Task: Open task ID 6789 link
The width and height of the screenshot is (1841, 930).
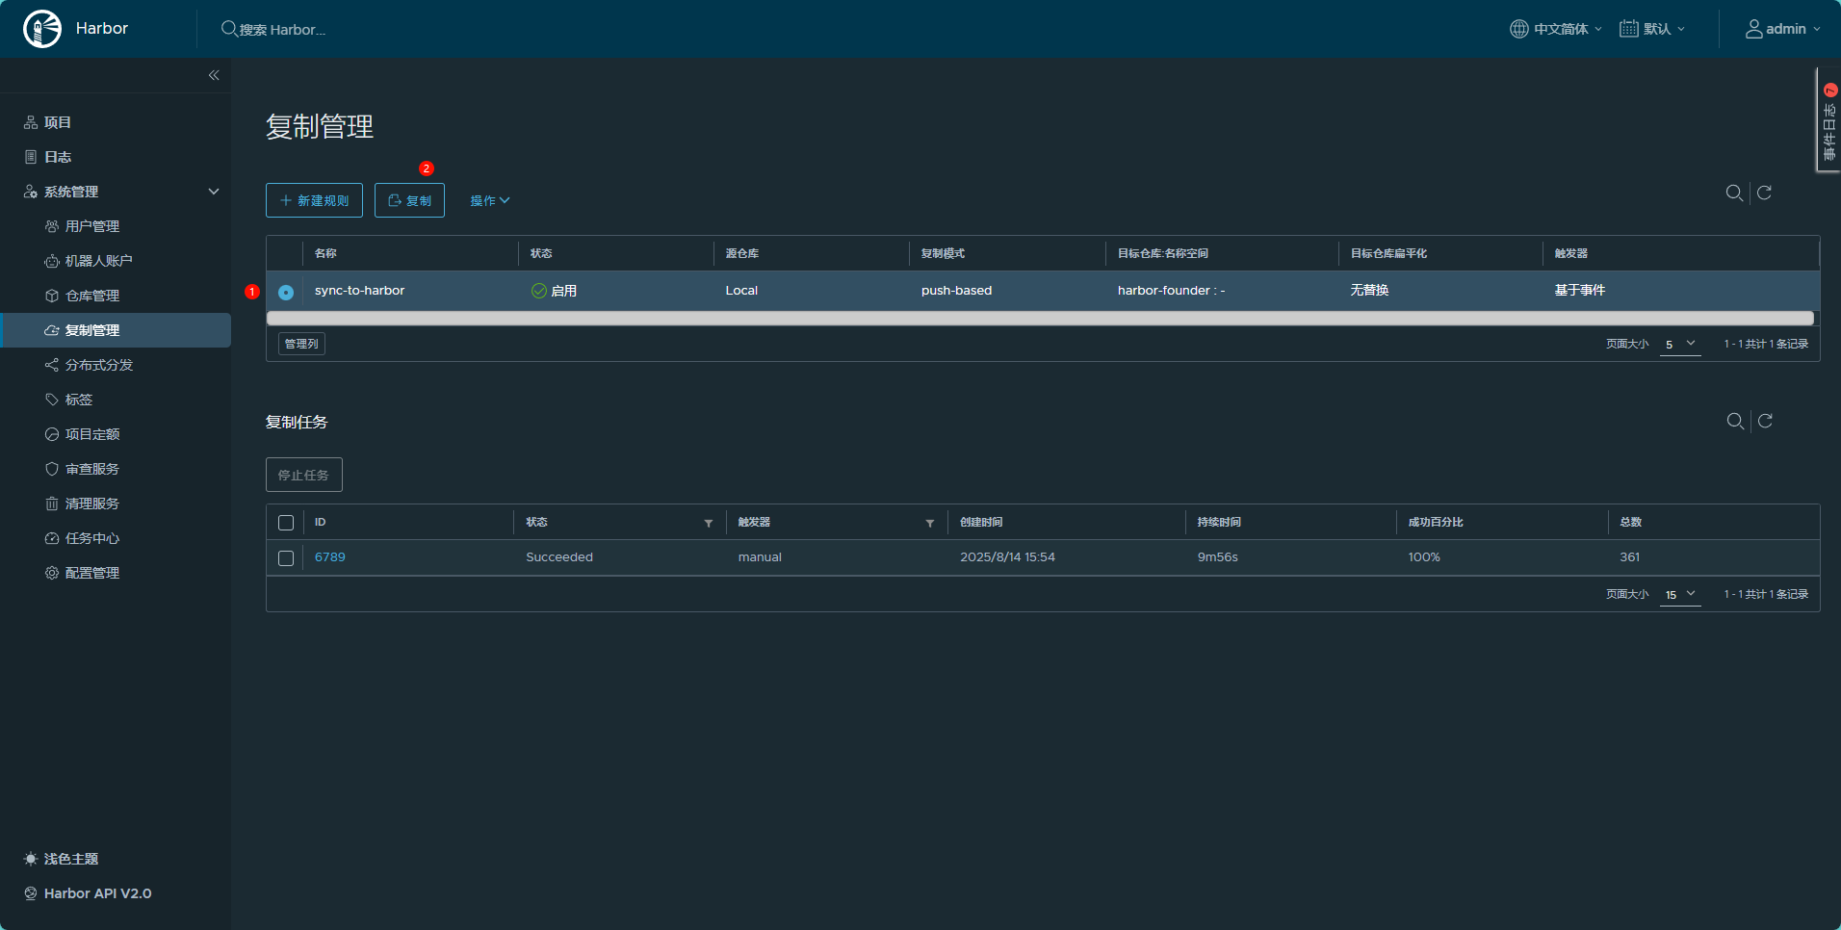Action: tap(330, 557)
